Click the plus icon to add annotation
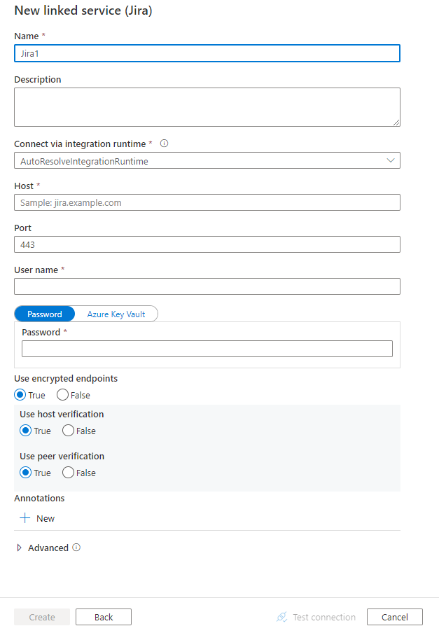 pos(25,518)
